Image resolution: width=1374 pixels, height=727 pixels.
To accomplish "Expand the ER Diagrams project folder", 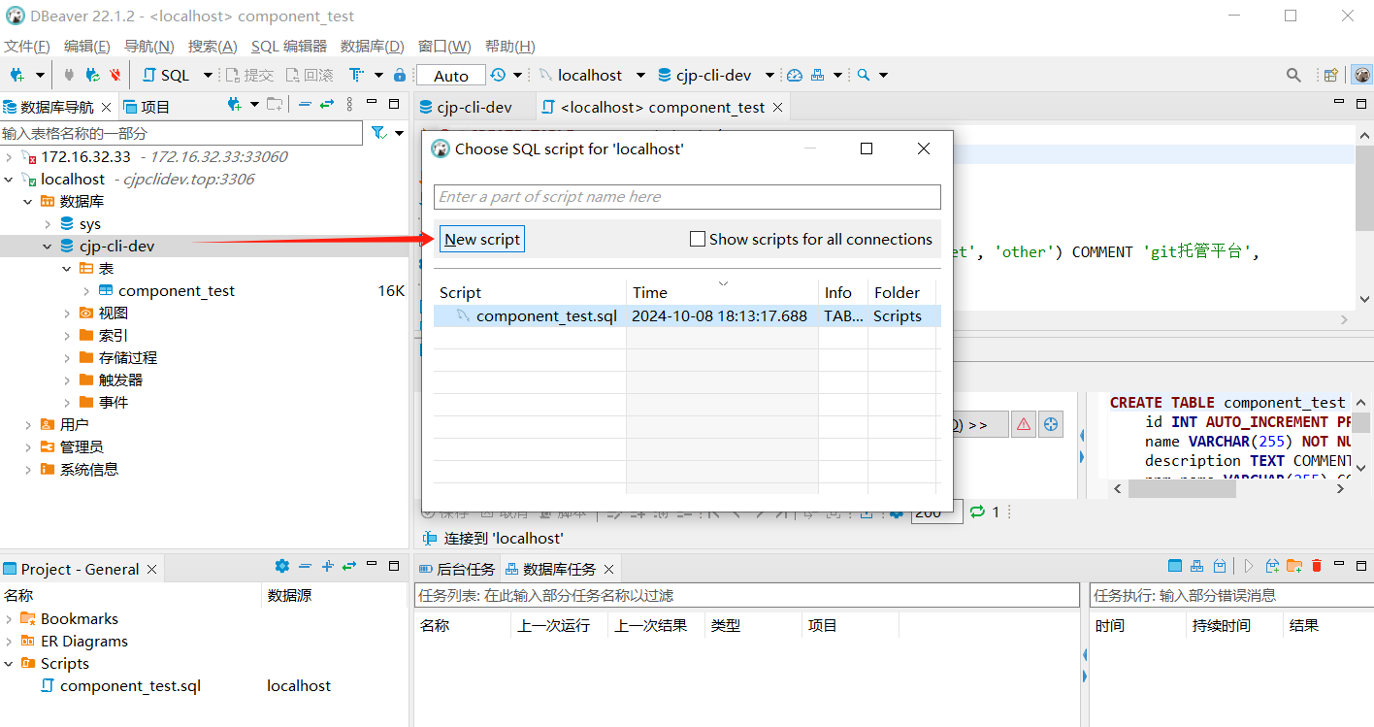I will (9, 641).
